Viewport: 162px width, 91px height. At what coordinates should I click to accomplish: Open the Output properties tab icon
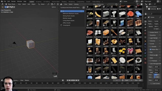pos(145,25)
